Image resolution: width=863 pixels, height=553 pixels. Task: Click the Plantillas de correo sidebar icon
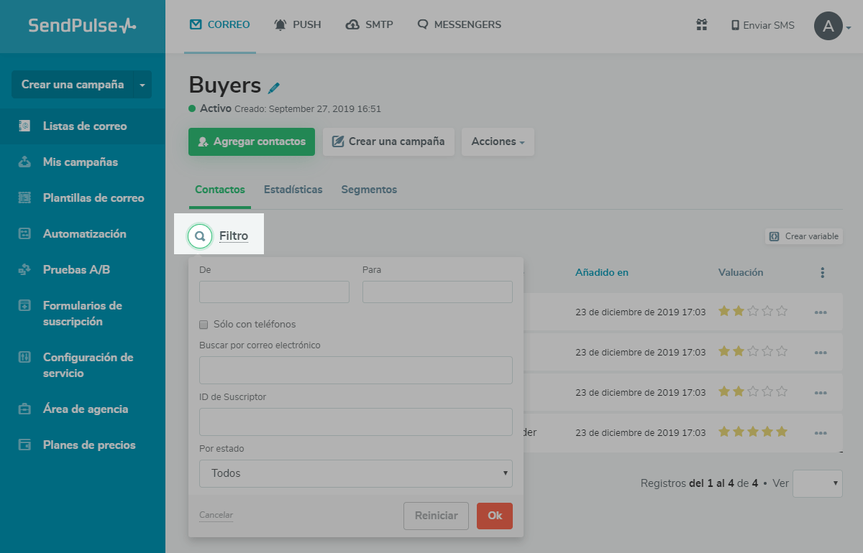tap(24, 197)
